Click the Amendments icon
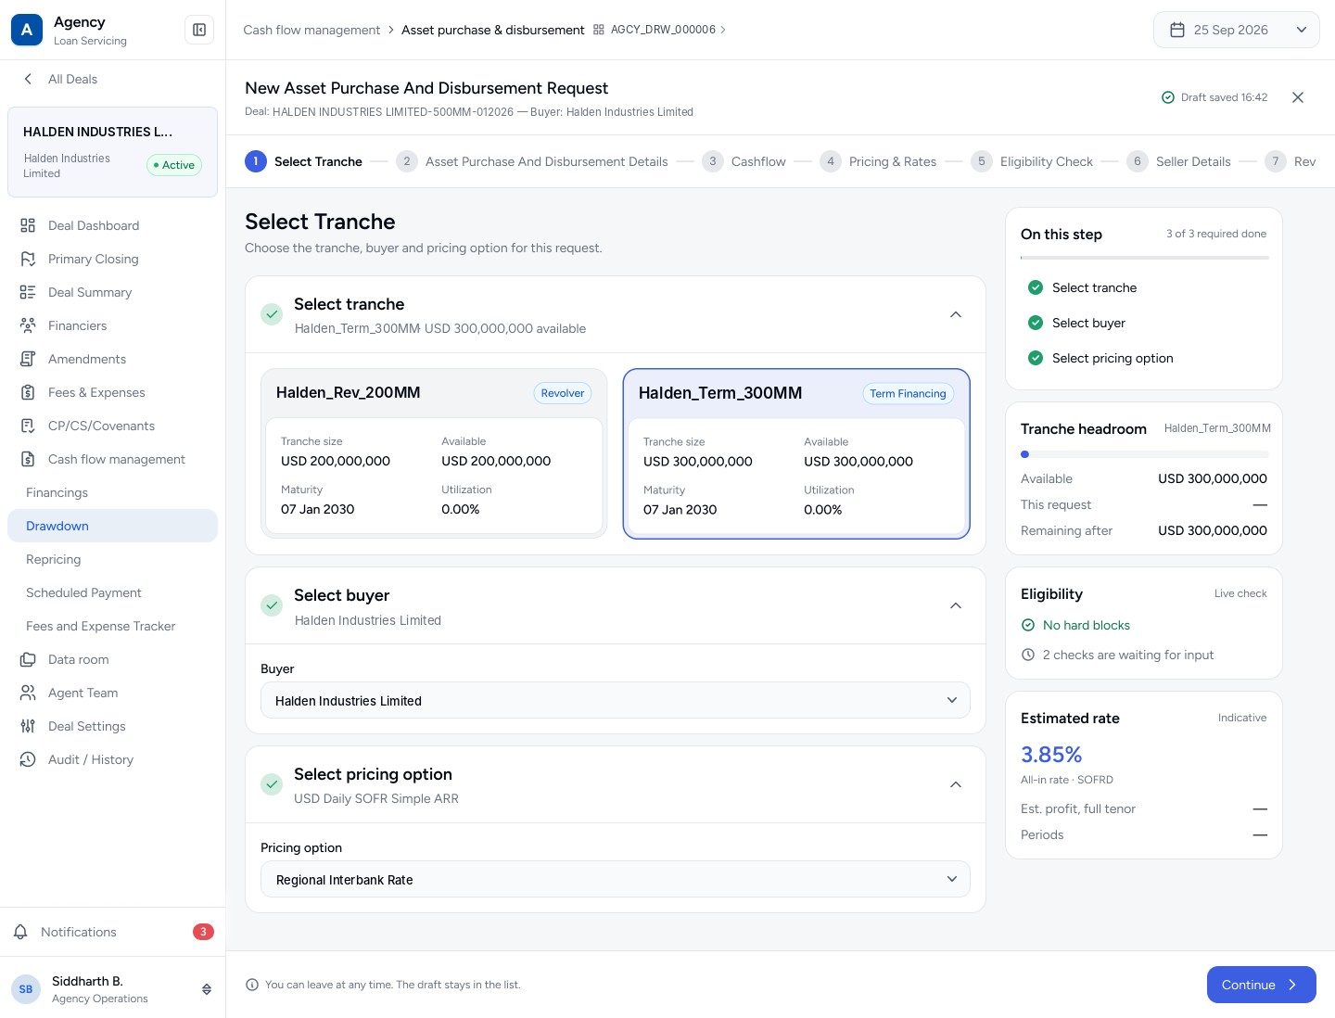The image size is (1335, 1018). (28, 359)
